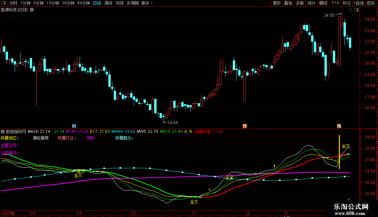Switch to the 分时 intraday tab
The height and width of the screenshot is (217, 378).
tap(13, 3)
